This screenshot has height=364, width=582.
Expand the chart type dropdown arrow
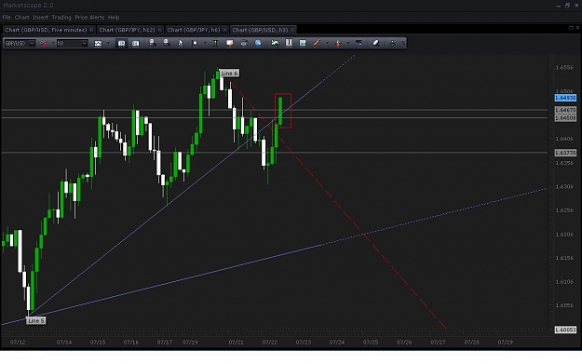(108, 44)
